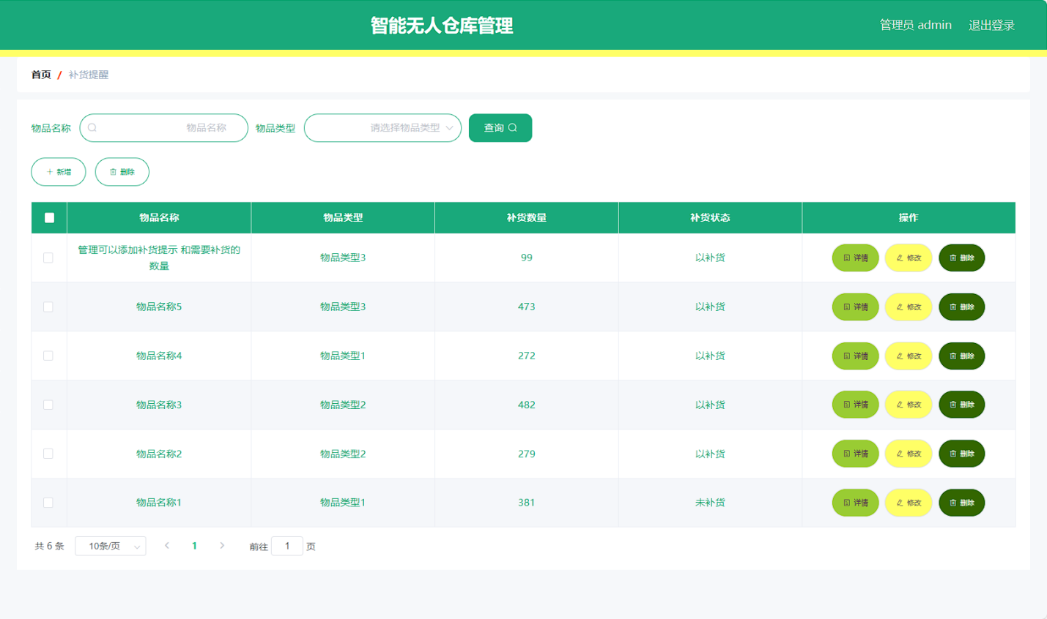Click the 以补货 status in 物品名称2 row
This screenshot has height=619, width=1047.
click(x=710, y=454)
